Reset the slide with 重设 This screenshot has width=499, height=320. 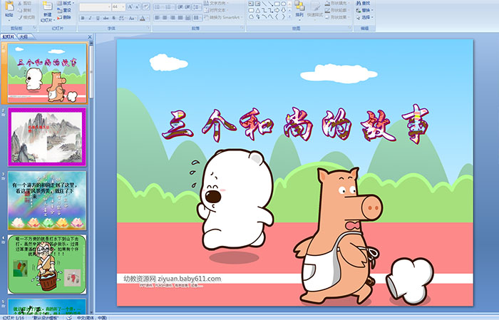point(64,10)
